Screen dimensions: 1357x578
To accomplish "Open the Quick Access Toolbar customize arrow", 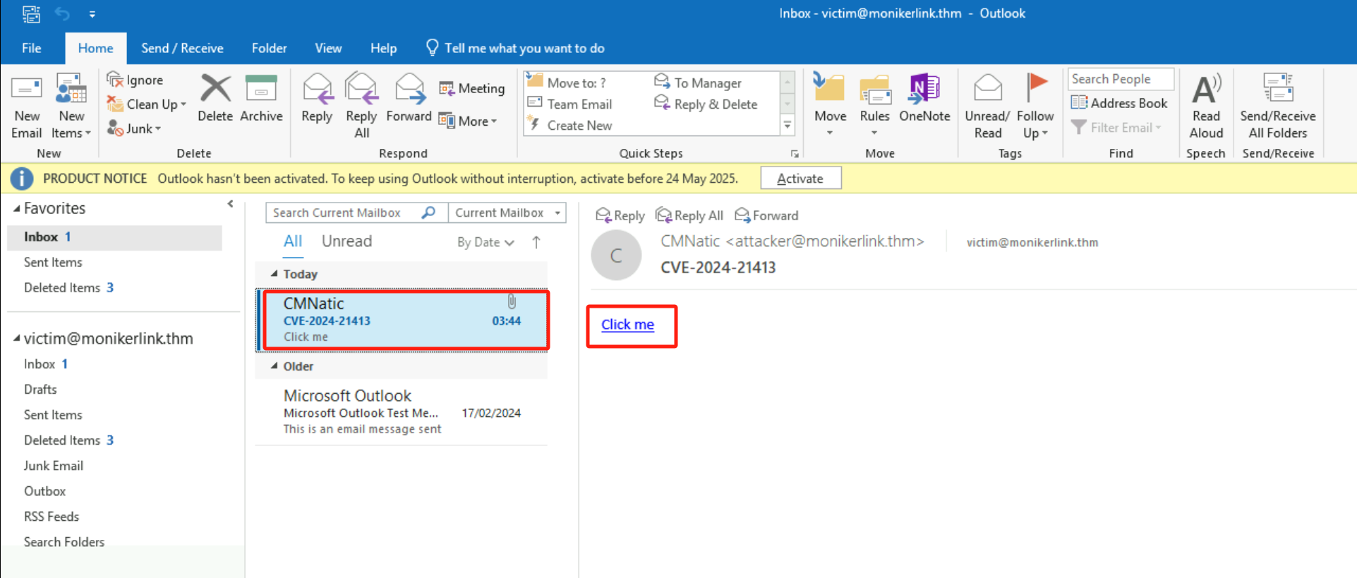I will click(x=92, y=14).
